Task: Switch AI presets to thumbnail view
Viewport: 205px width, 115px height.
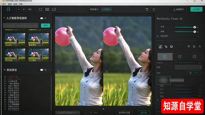Action: click(42, 18)
